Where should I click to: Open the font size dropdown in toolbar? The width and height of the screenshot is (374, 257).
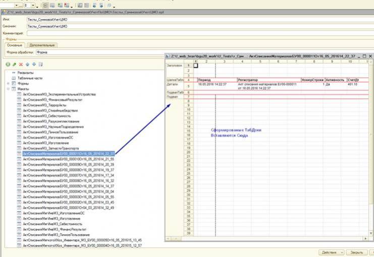(32, 5)
